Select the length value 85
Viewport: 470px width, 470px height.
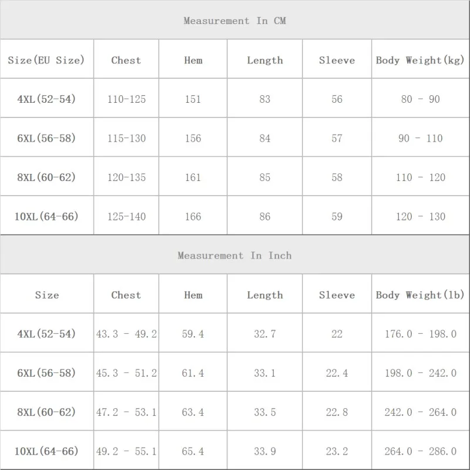[265, 177]
